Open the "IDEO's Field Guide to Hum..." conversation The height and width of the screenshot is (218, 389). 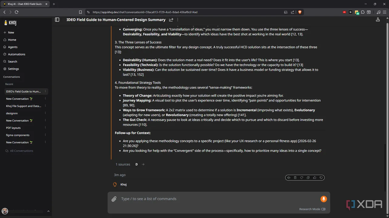[x=23, y=91]
